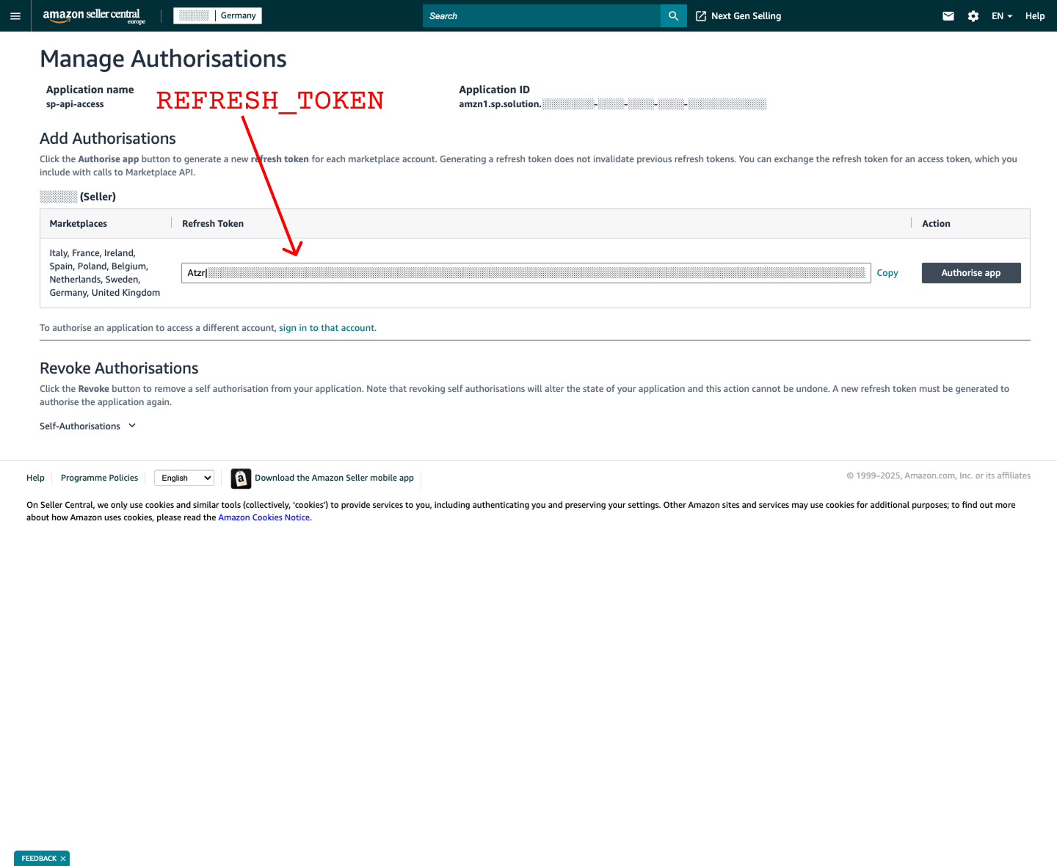
Task: Open the EN language dropdown
Action: click(x=1001, y=16)
